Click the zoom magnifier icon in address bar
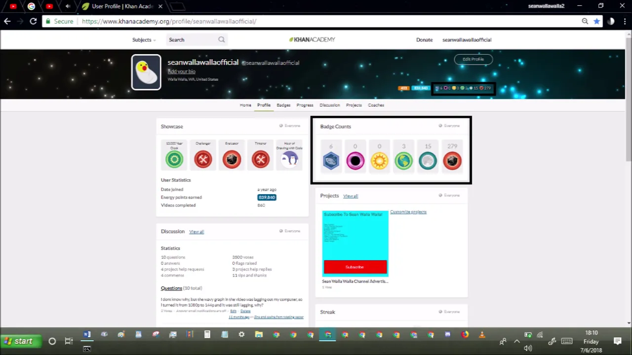 tap(585, 21)
